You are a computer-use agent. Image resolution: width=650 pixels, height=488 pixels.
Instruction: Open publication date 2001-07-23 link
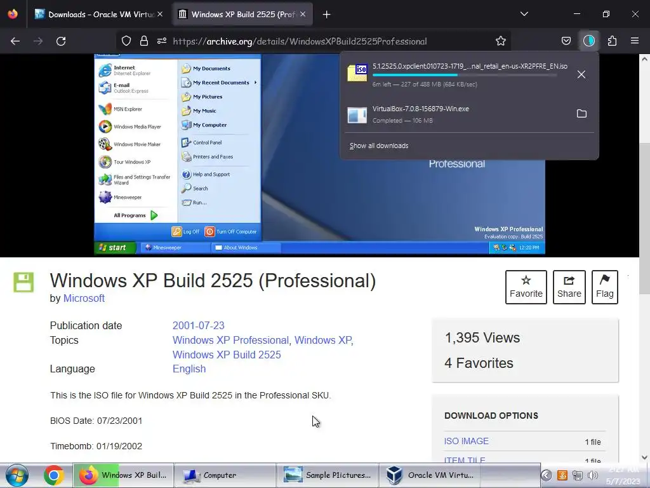(198, 326)
